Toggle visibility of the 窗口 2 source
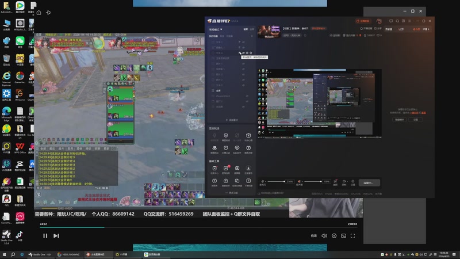460x259 pixels. [x=247, y=101]
